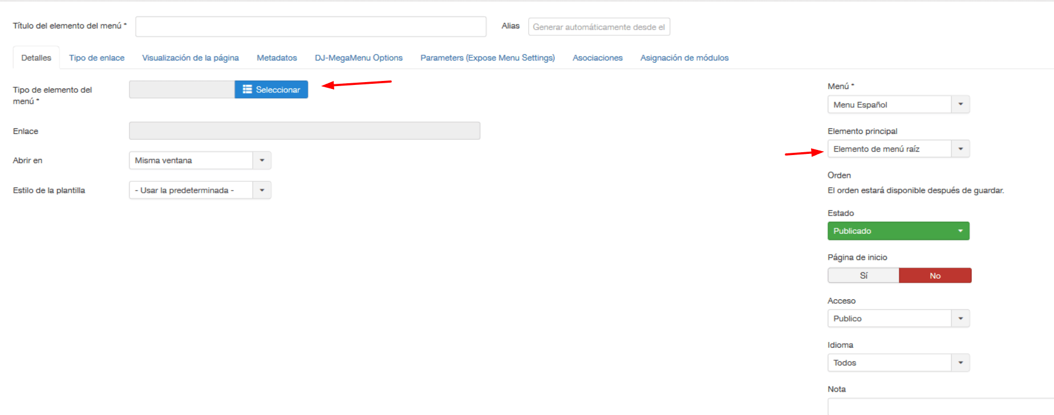Open the Estilo de la plantilla dropdown
Image resolution: width=1054 pixels, height=415 pixels.
pos(200,190)
